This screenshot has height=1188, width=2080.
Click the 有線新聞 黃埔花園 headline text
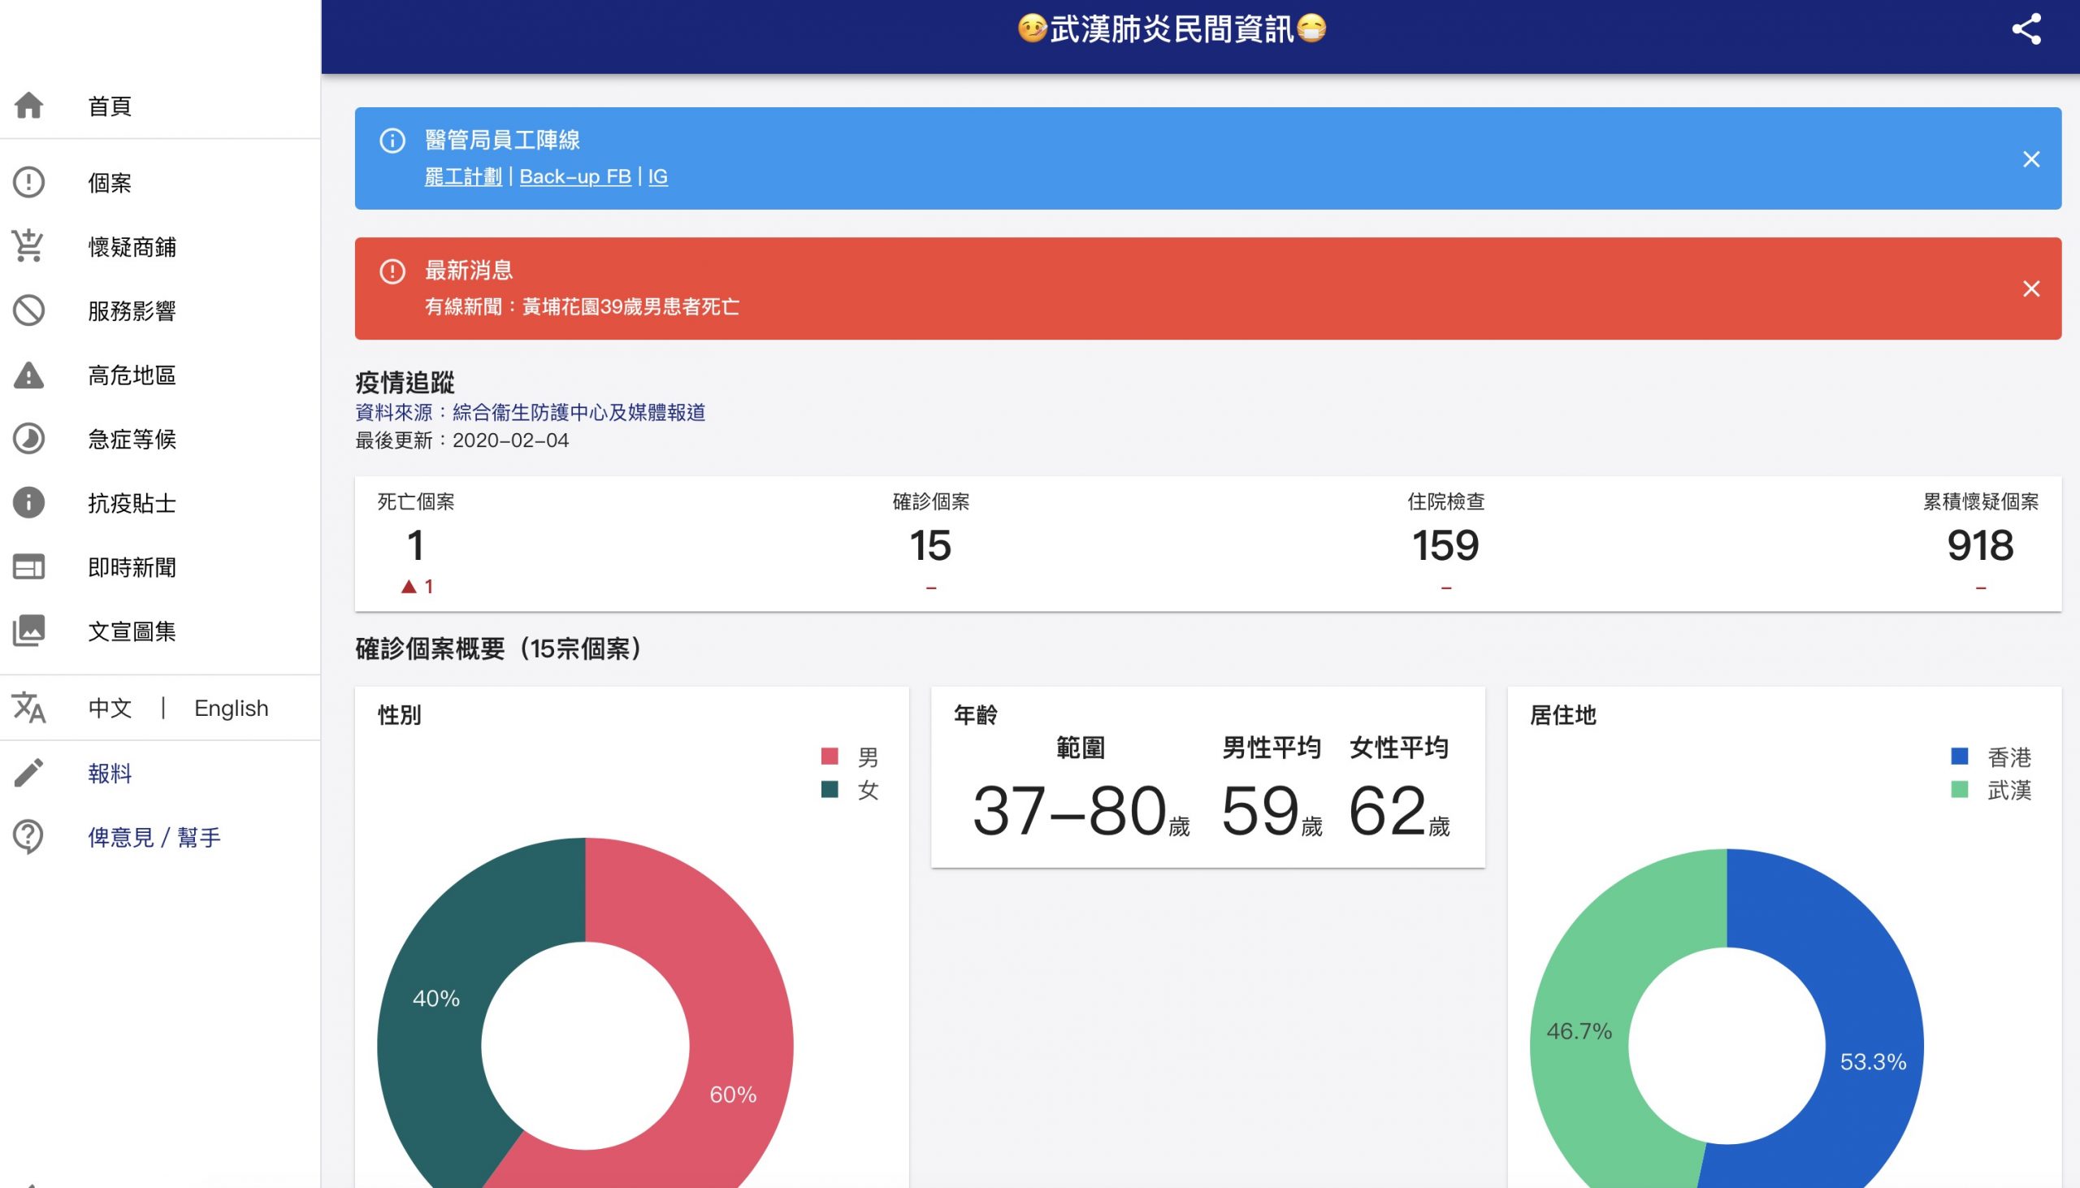583,307
